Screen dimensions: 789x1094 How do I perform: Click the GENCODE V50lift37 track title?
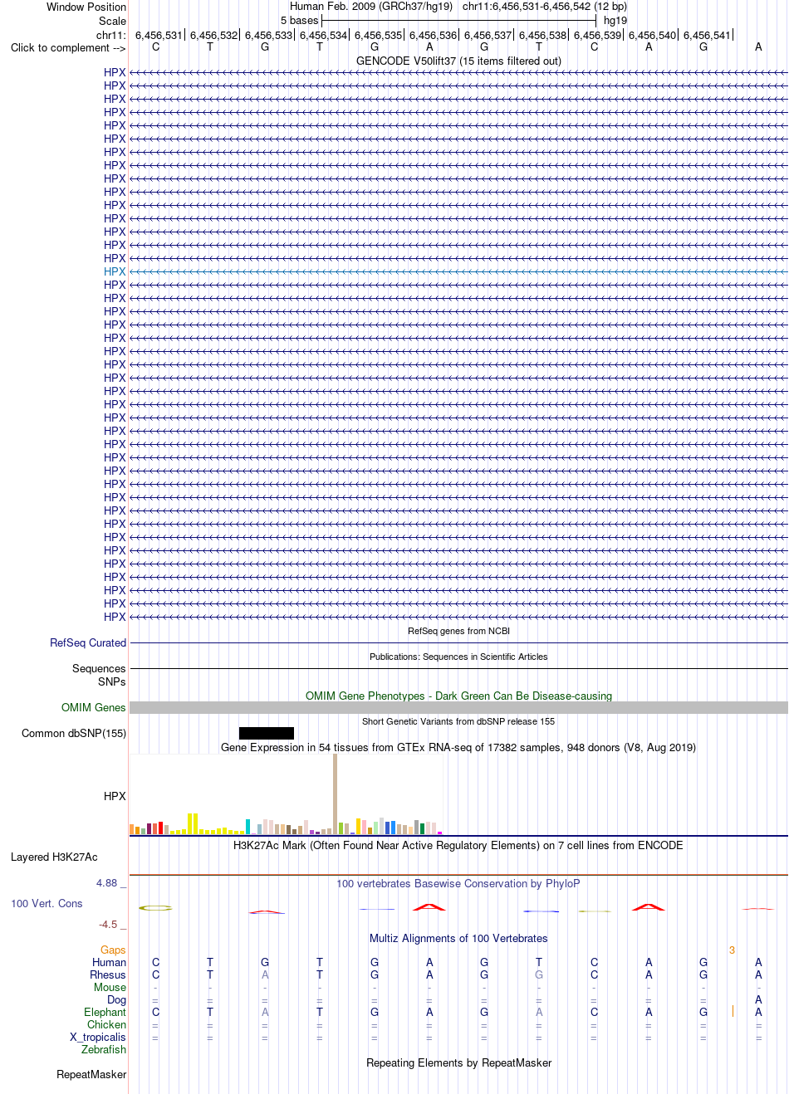[458, 61]
